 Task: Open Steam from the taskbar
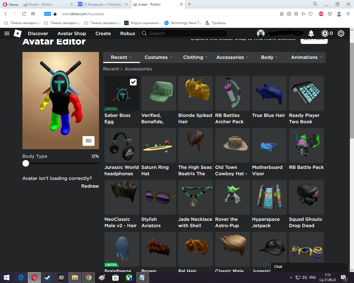[x=48, y=277]
